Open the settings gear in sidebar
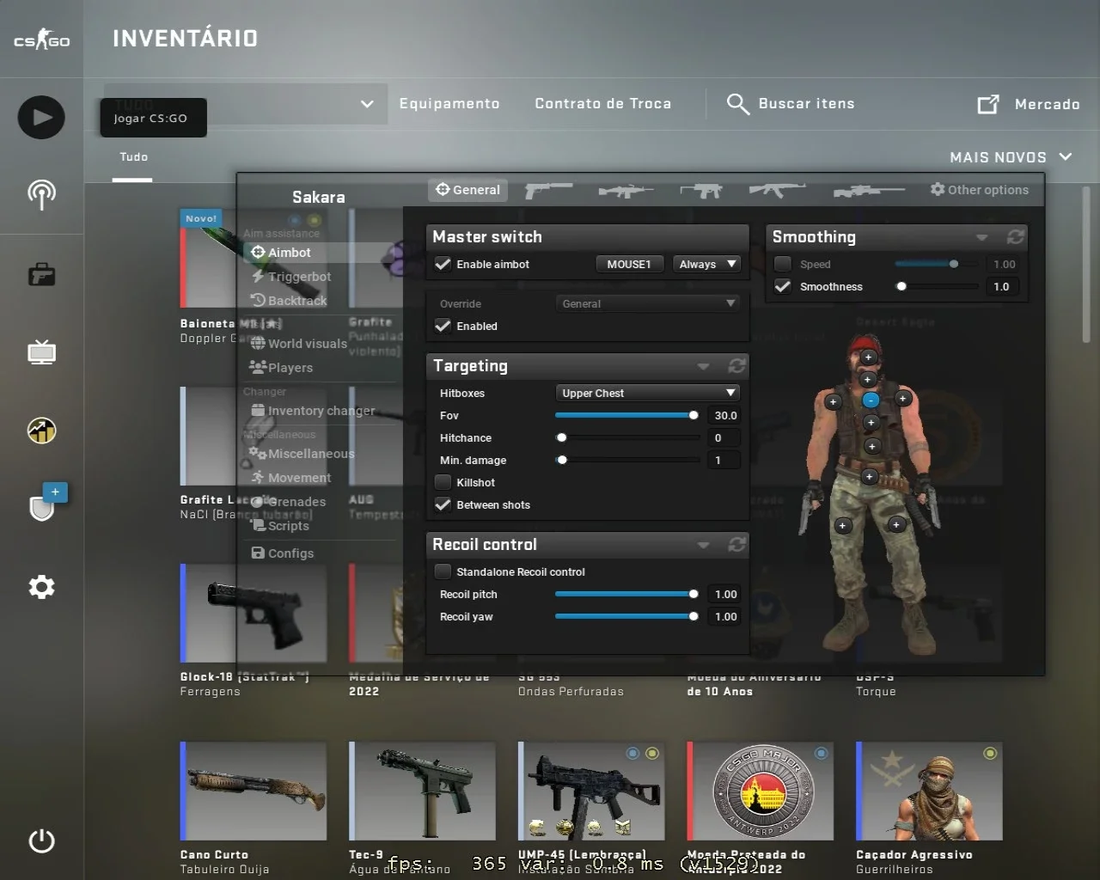Viewport: 1100px width, 880px height. (x=41, y=587)
